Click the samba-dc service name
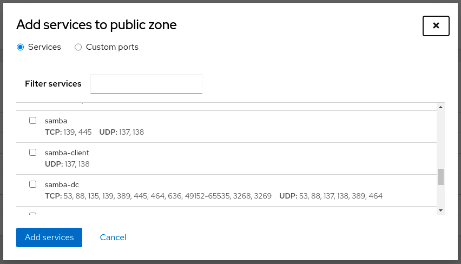461x264 pixels. pyautogui.click(x=62, y=184)
